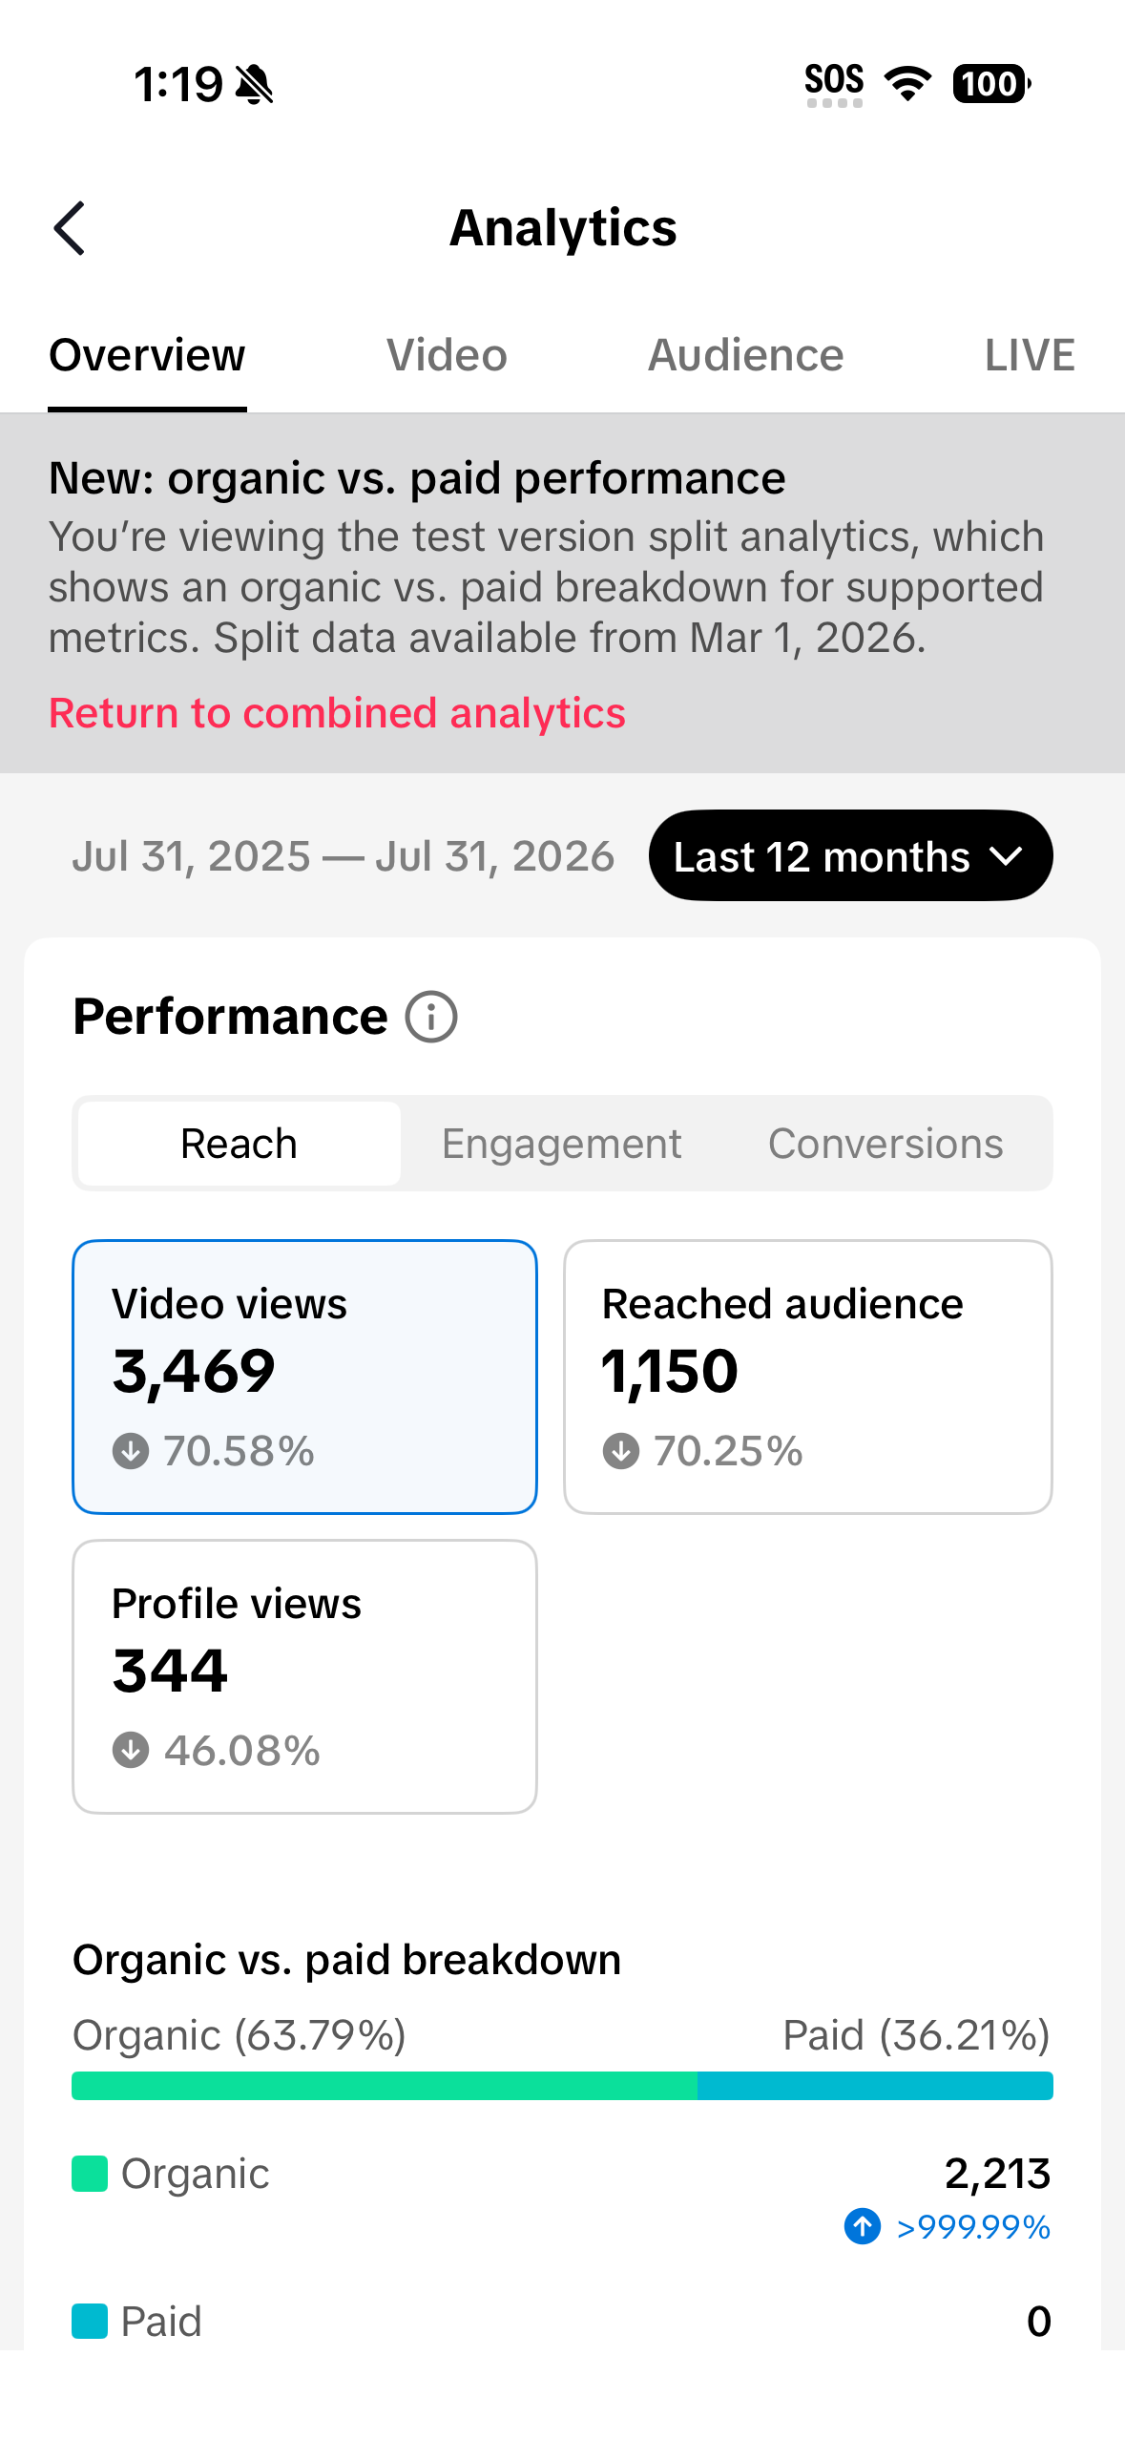Tap the Reached audience decrease arrow icon
Screen dimensions: 1125x2440
coord(621,1451)
